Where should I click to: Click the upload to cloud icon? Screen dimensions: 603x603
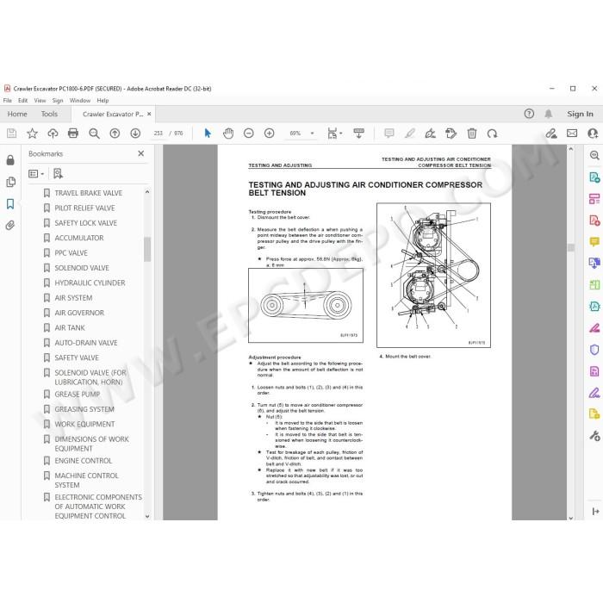coord(53,134)
